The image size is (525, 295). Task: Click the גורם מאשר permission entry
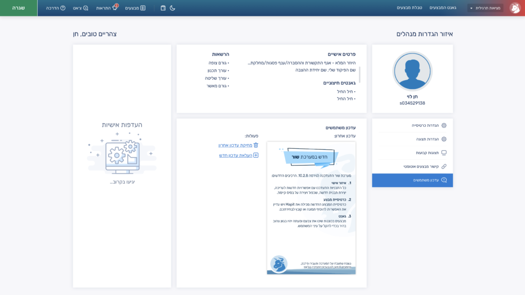pos(218,86)
